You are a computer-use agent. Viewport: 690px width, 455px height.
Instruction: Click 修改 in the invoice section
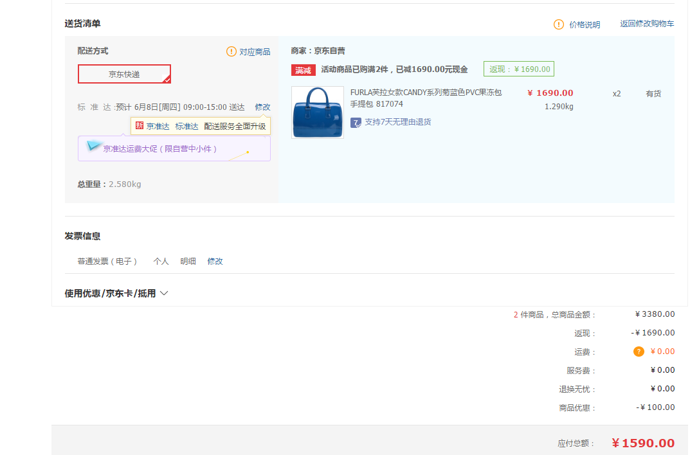(x=215, y=261)
